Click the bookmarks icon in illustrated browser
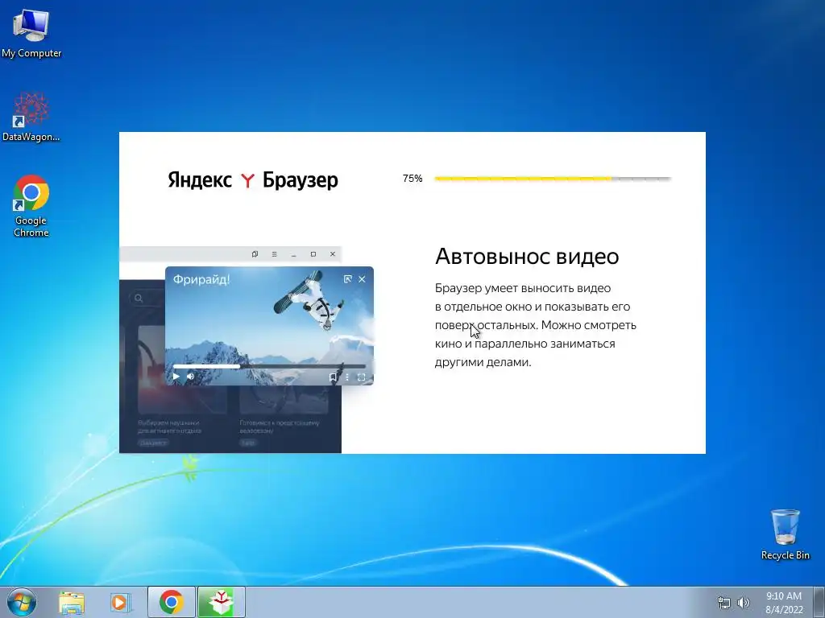 (x=255, y=253)
